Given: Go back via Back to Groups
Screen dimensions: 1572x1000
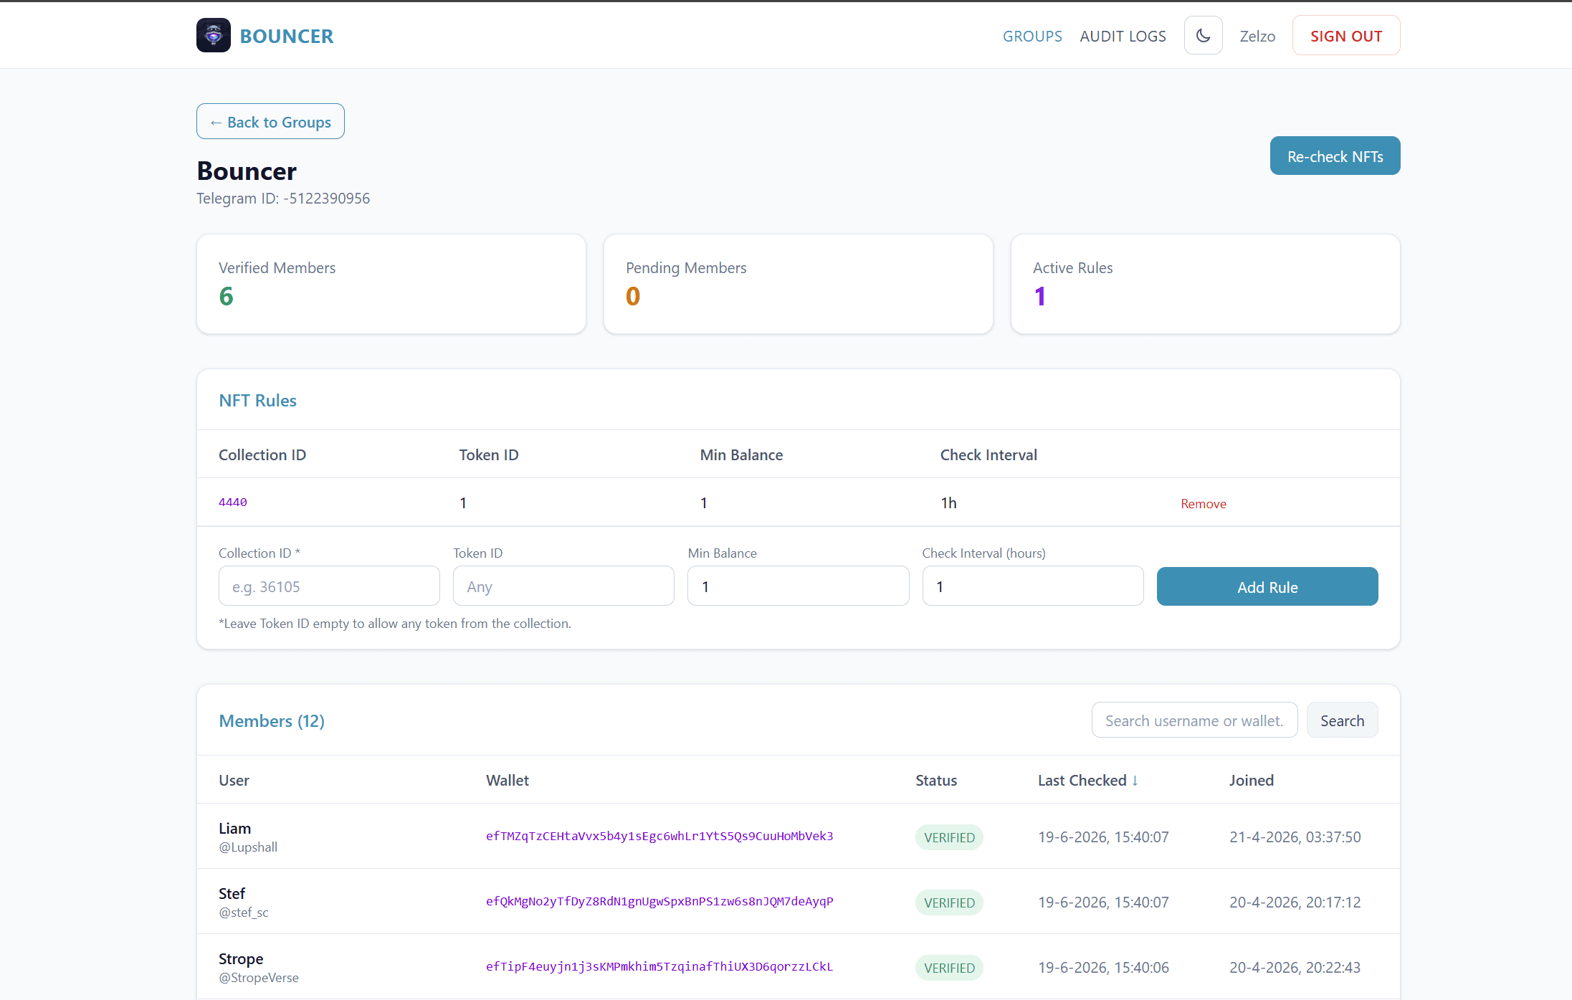Looking at the screenshot, I should [270, 121].
